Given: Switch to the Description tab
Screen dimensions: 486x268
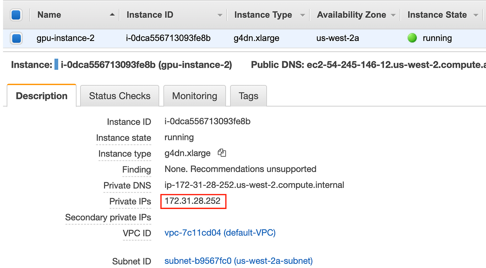Looking at the screenshot, I should (x=42, y=95).
